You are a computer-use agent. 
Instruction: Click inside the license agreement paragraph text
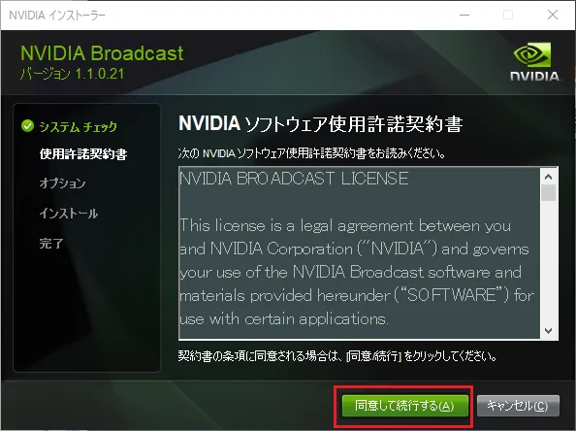coord(356,272)
